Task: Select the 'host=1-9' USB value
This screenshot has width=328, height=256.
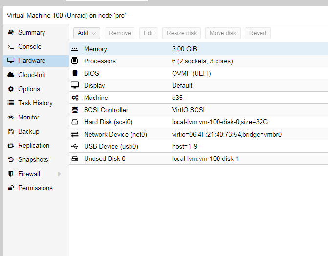Action: (x=184, y=146)
